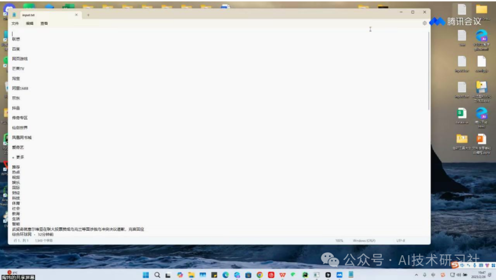The image size is (496, 280).
Task: Open taskbar Search magnifier icon
Action: [x=157, y=275]
